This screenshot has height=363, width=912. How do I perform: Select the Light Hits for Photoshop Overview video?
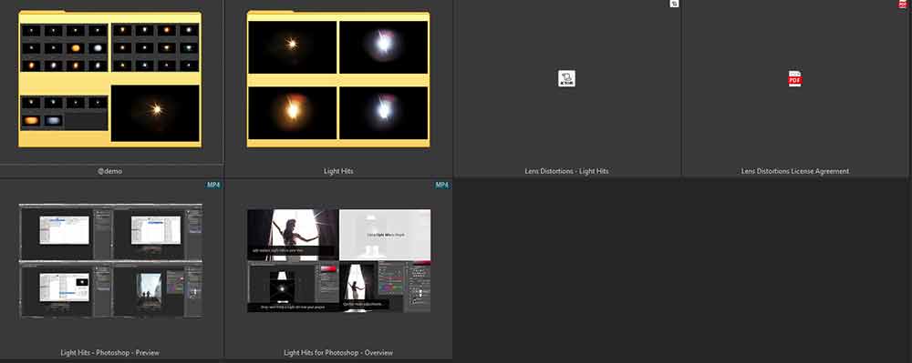pos(339,260)
